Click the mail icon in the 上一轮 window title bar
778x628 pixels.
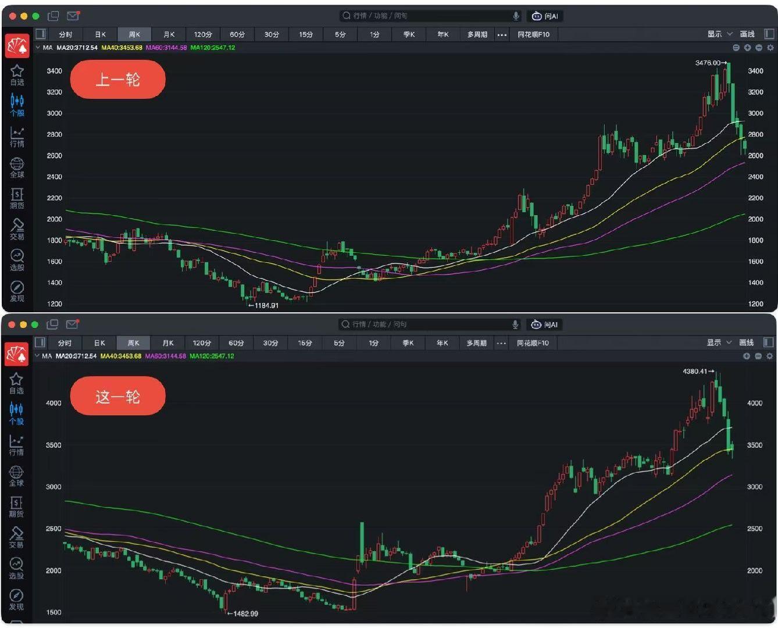point(73,16)
